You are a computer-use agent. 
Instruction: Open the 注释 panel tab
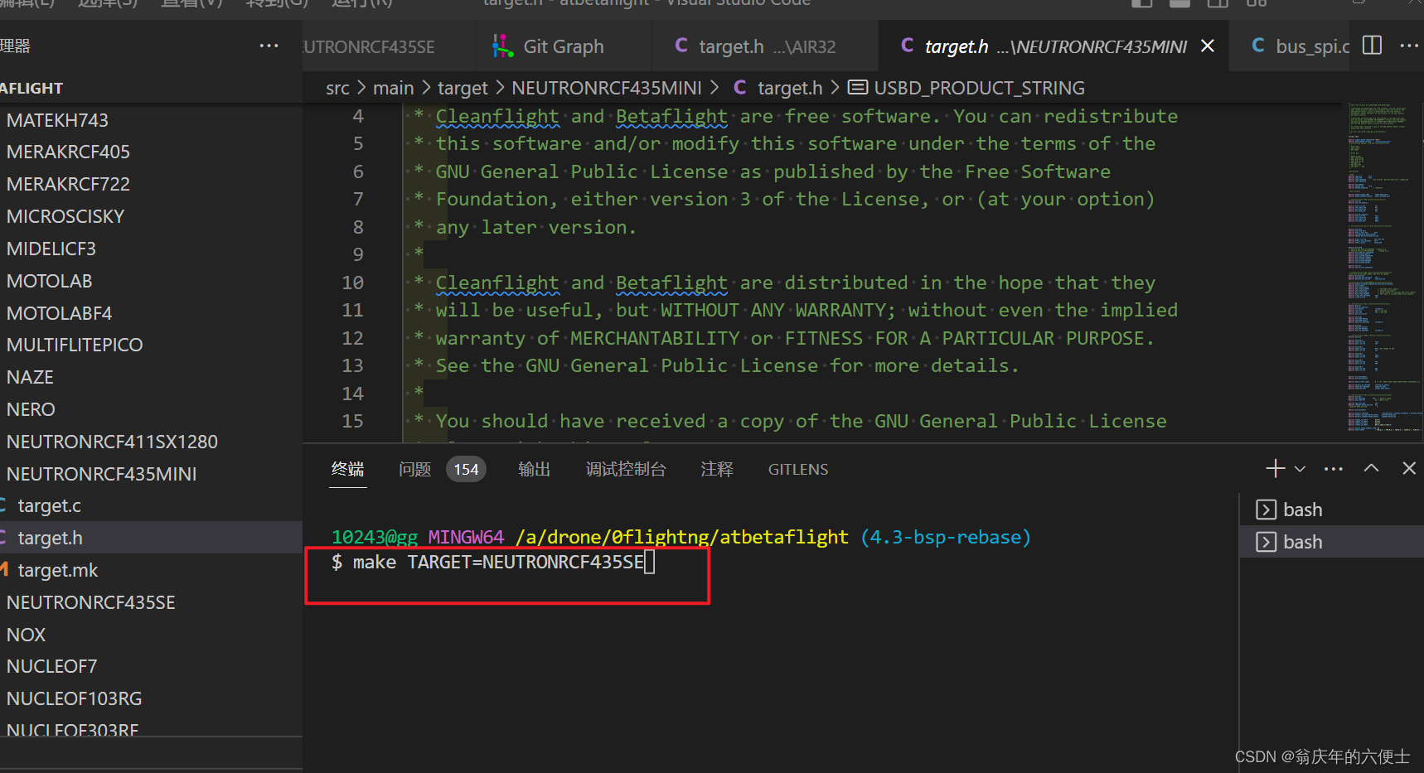717,469
